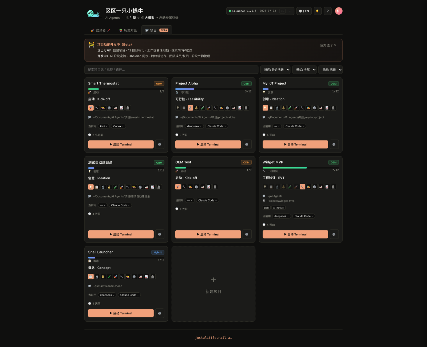
Task: Select the ship stage icon on My IoT Project
Action: click(321, 108)
